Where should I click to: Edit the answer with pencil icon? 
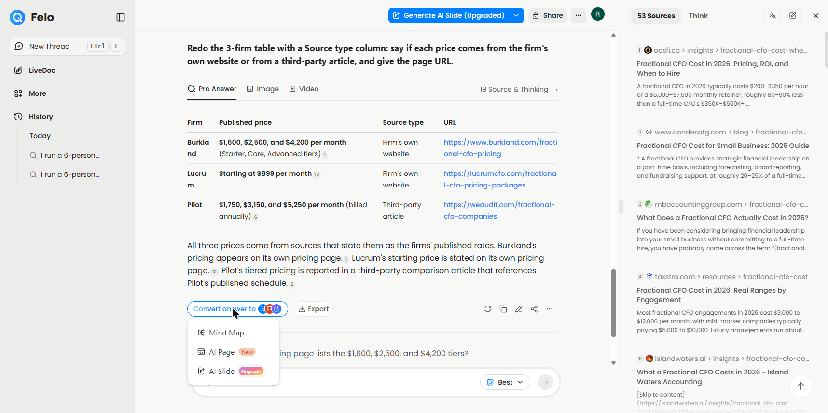(x=519, y=309)
